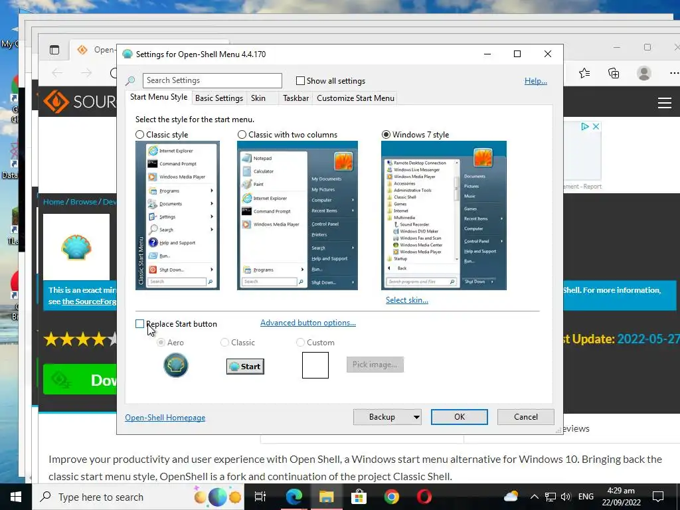
Task: Open the Backup dropdown arrow
Action: 416,417
